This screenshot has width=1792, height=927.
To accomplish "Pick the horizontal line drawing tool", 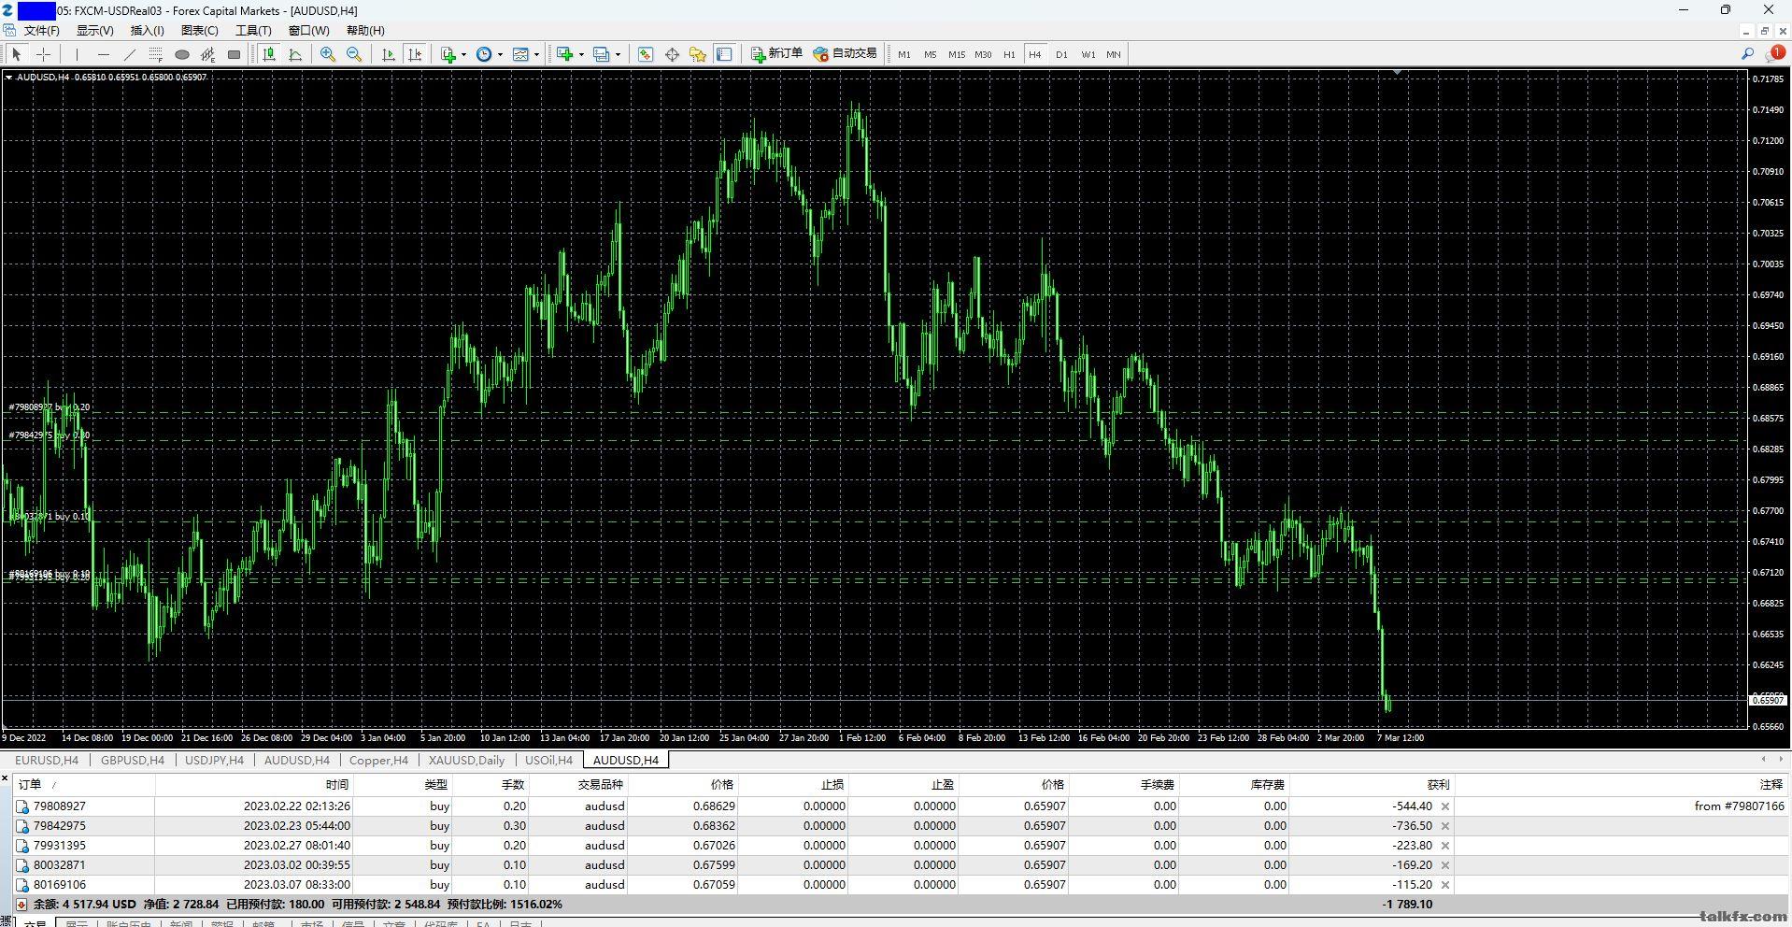I will click(x=104, y=54).
